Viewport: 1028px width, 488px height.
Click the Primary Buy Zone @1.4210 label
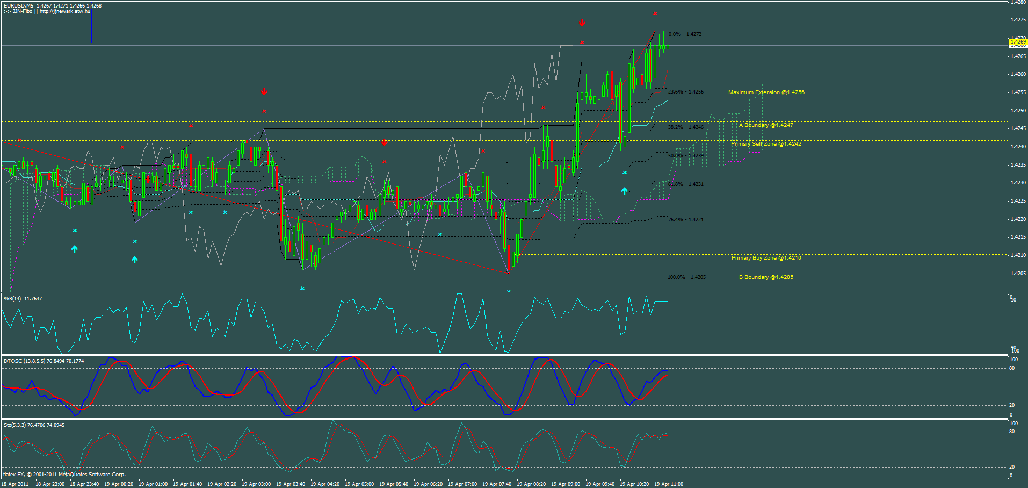coord(766,258)
